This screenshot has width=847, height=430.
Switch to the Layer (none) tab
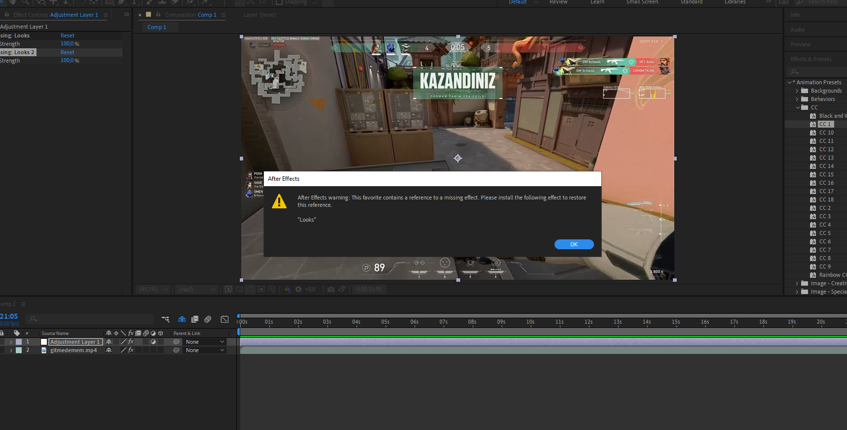259,15
